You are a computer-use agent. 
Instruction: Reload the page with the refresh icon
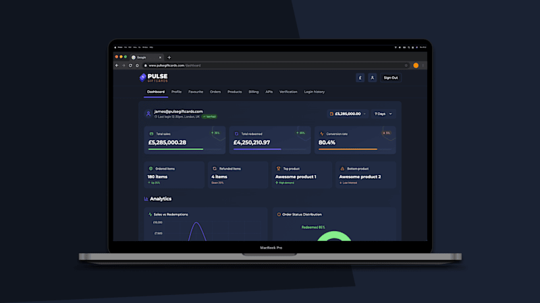[x=130, y=65]
